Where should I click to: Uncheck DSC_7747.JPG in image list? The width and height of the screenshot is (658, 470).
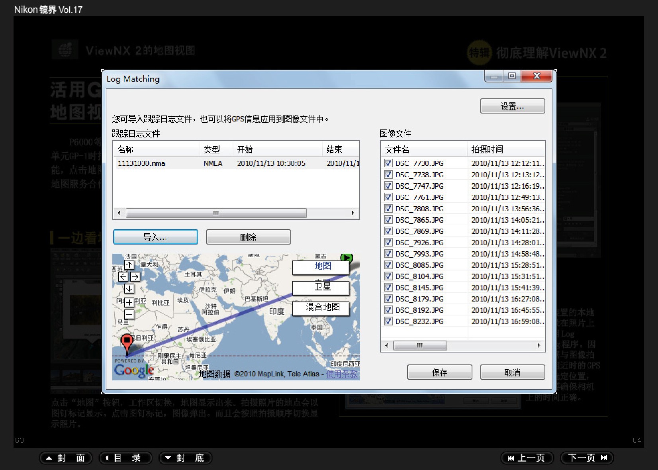tap(388, 186)
